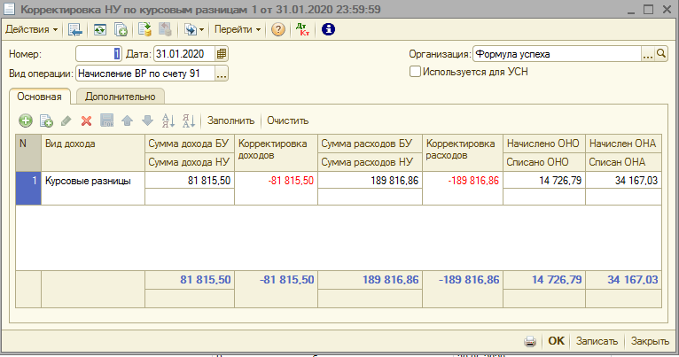Select the Основная tab
The height and width of the screenshot is (357, 679).
(39, 97)
